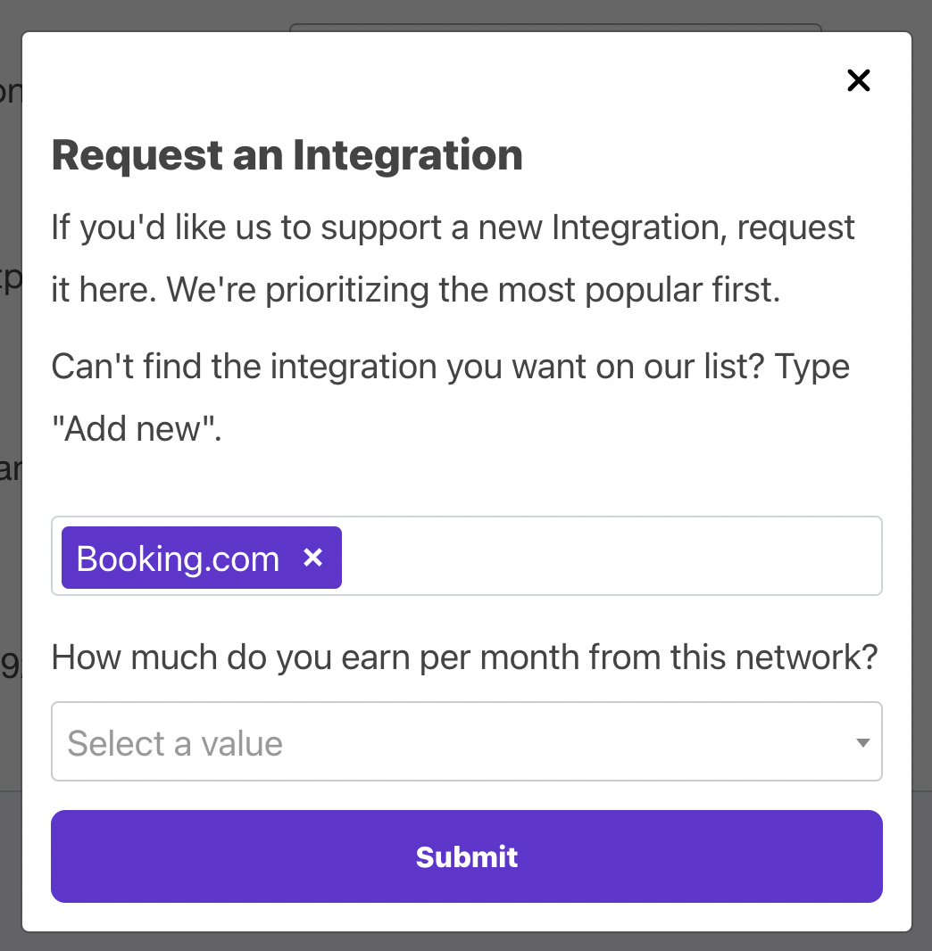Submit the integration request

(467, 856)
